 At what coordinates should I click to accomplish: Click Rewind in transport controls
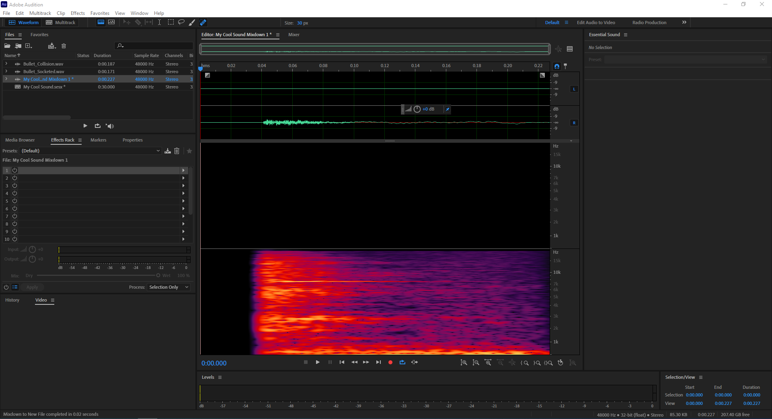[x=354, y=362]
